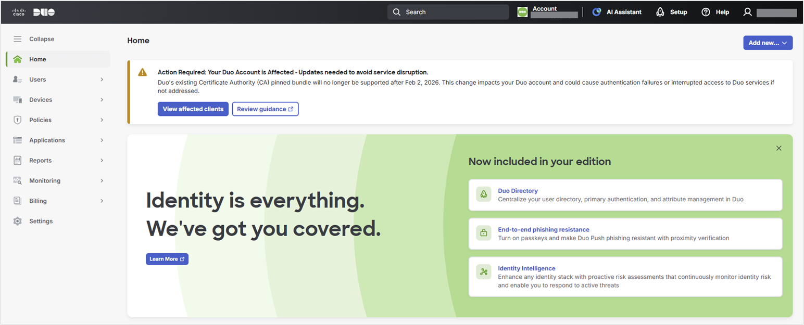Go to Settings in sidebar
The image size is (804, 325).
pos(41,221)
